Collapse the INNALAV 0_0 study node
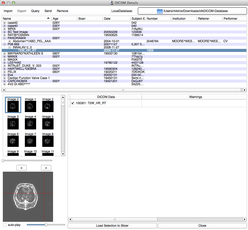 [x=10, y=47]
